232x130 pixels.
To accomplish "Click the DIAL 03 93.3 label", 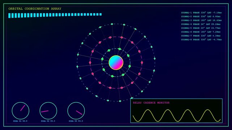I will pos(76,121).
